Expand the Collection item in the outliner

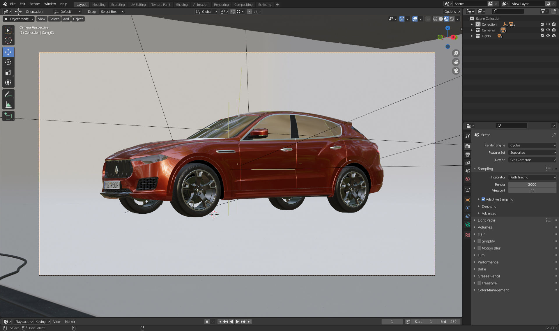tap(472, 24)
